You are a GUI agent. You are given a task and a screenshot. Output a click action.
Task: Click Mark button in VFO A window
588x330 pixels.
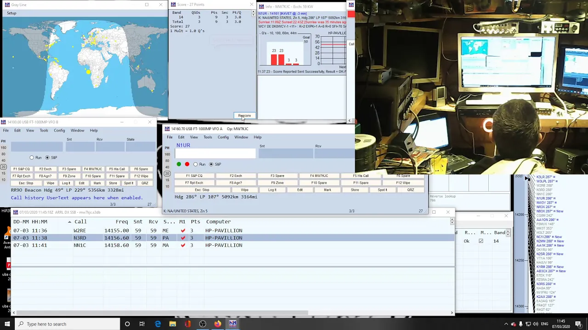(x=327, y=190)
